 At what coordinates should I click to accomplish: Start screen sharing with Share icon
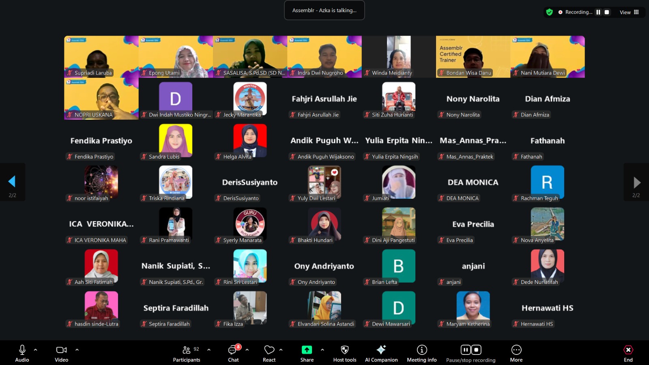tap(307, 350)
